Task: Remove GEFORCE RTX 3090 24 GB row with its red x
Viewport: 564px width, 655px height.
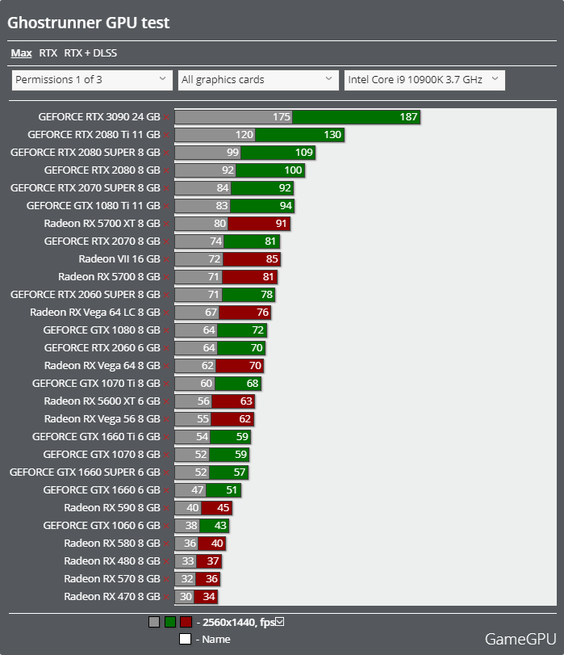Action: pyautogui.click(x=166, y=117)
